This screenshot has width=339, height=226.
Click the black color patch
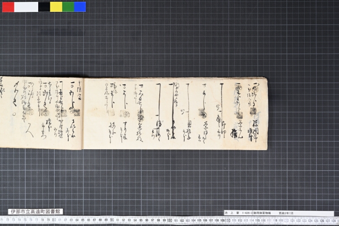pyautogui.click(x=44, y=7)
